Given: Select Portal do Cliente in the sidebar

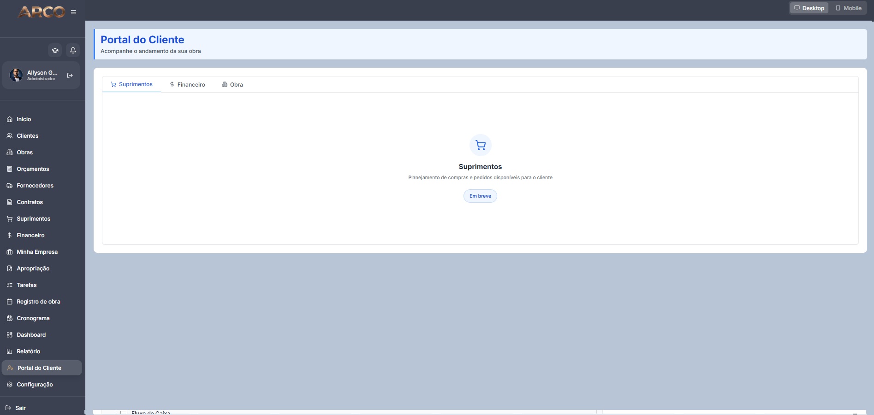Looking at the screenshot, I should [42, 368].
